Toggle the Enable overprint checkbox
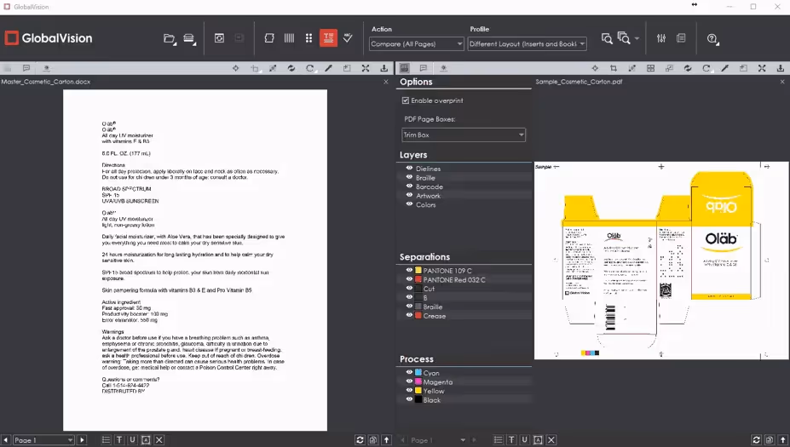Screen dimensions: 790x447 (406, 100)
